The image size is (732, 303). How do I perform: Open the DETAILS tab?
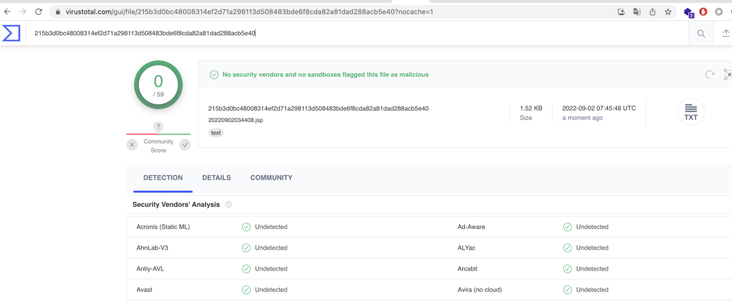pos(216,178)
